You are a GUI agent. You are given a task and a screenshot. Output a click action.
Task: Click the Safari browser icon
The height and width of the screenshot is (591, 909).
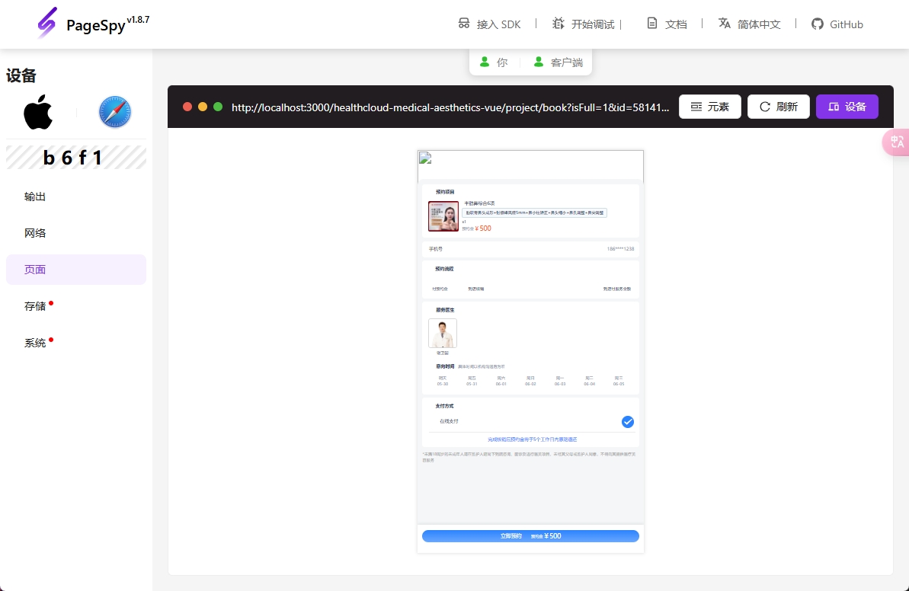(115, 113)
